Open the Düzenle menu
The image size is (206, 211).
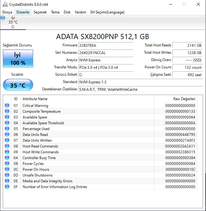23,12
